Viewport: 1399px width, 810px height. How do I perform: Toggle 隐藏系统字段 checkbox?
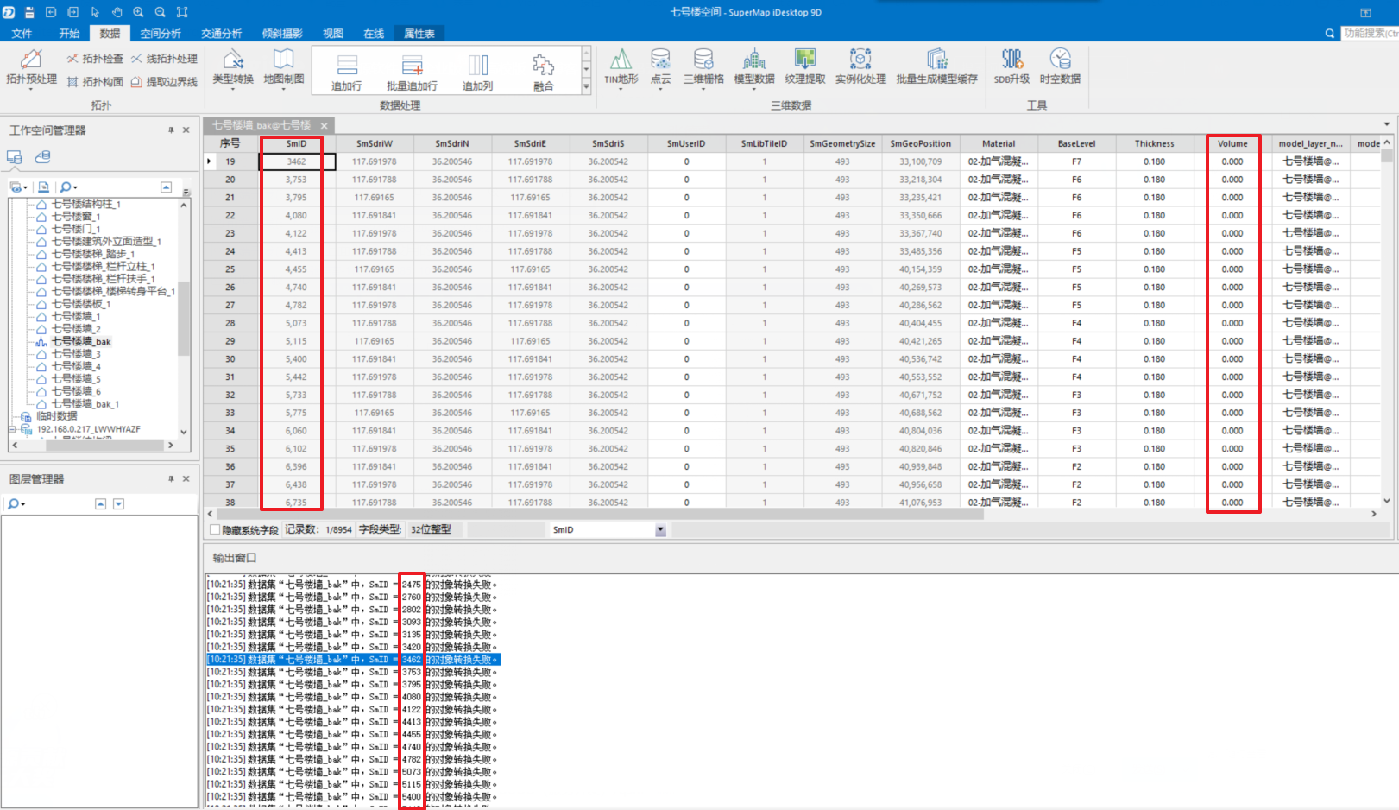pyautogui.click(x=215, y=530)
